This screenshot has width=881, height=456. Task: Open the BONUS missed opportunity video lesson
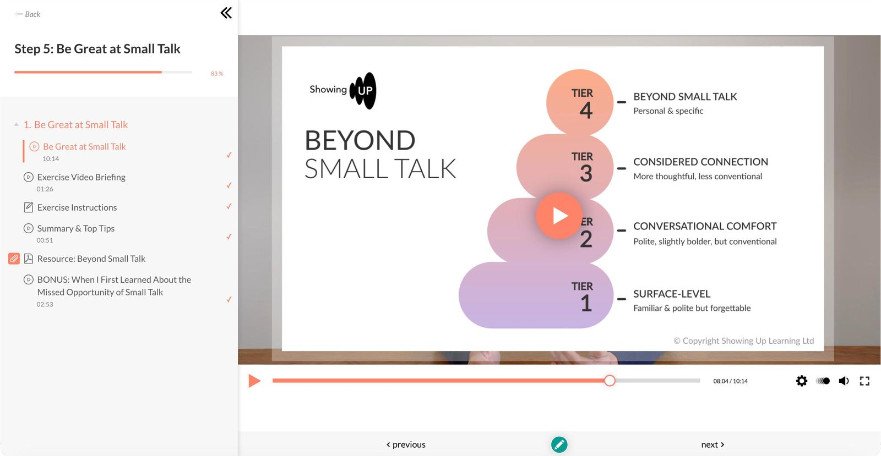coord(114,286)
